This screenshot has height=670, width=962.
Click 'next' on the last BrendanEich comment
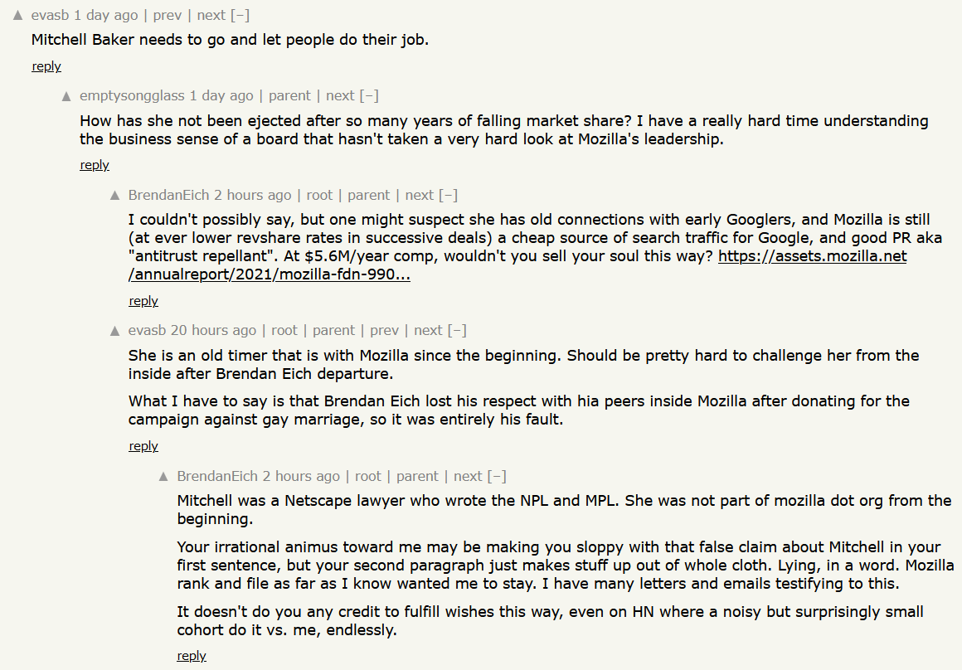(x=468, y=476)
